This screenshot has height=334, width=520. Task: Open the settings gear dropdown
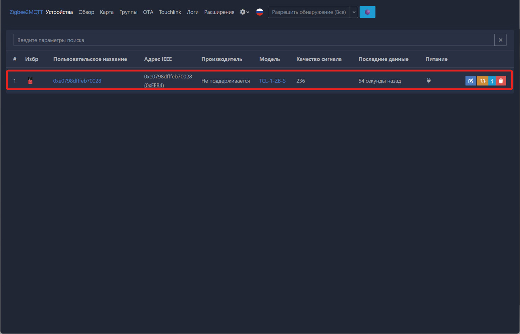pos(244,12)
